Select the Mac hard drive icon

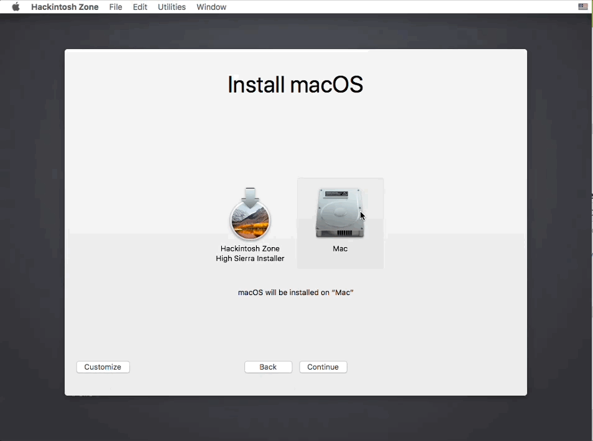(x=340, y=213)
